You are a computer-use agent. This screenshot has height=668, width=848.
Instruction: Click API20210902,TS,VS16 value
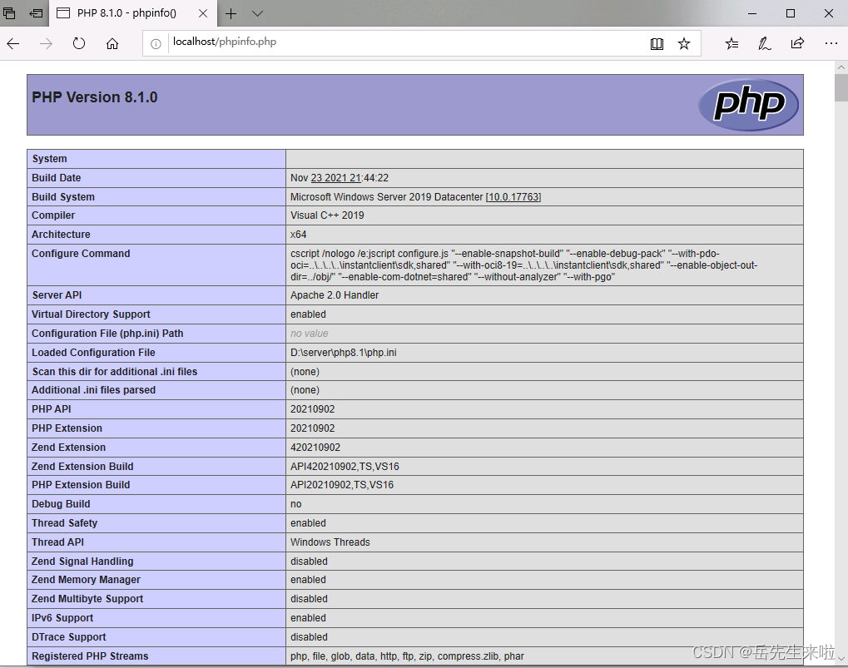342,485
